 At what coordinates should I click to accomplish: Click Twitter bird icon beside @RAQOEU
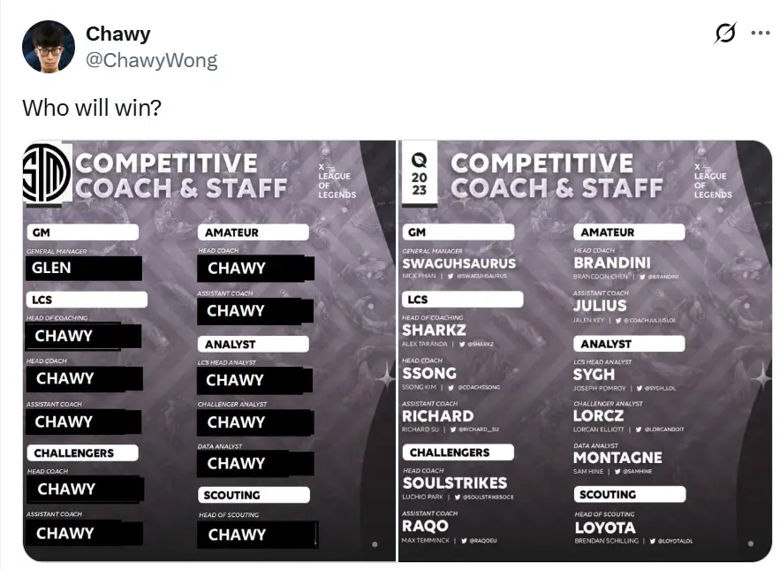[463, 540]
